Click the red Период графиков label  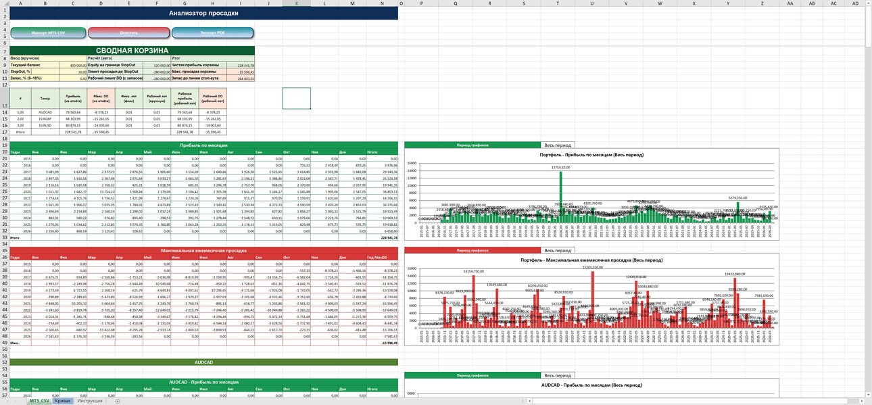(x=473, y=250)
